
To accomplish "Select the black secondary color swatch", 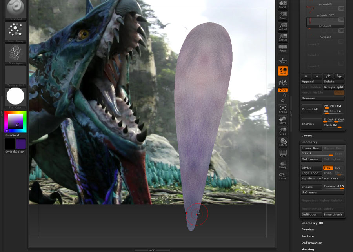I will coord(10,143).
